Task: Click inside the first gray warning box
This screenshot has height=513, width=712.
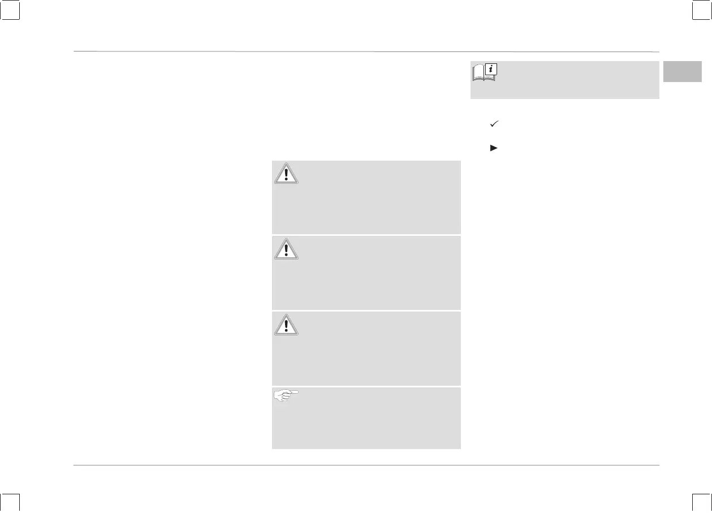Action: point(366,197)
